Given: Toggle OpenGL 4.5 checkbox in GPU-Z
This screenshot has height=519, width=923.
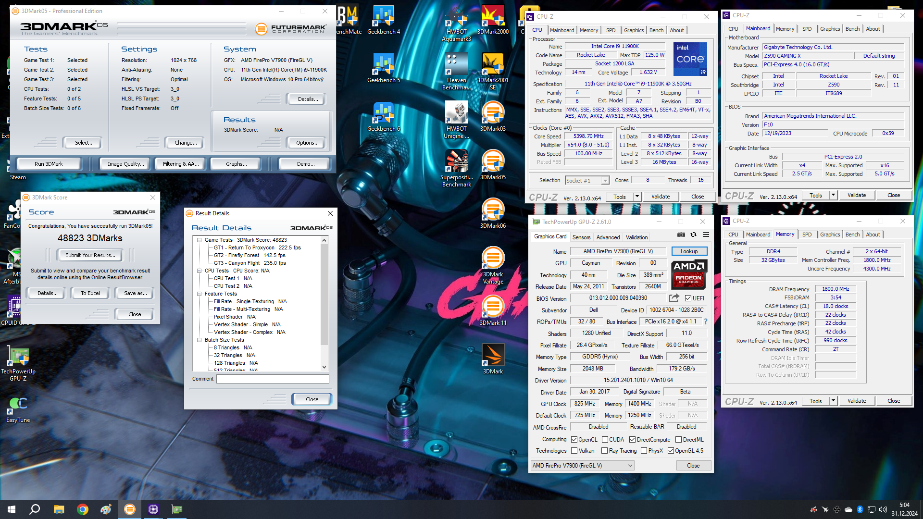Looking at the screenshot, I should click(x=671, y=451).
